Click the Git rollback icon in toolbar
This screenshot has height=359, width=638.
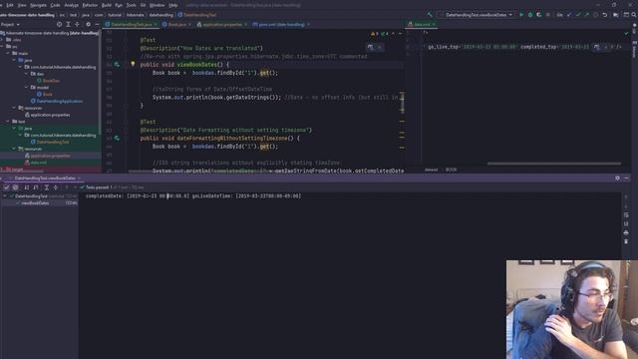coord(605,15)
